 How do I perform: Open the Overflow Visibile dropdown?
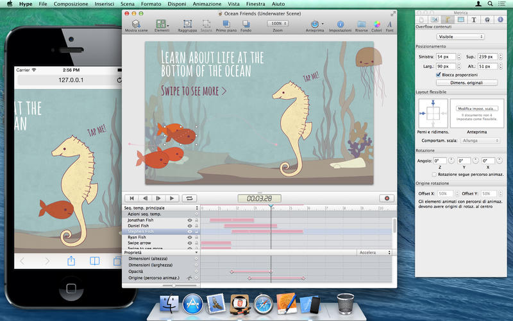click(x=459, y=37)
